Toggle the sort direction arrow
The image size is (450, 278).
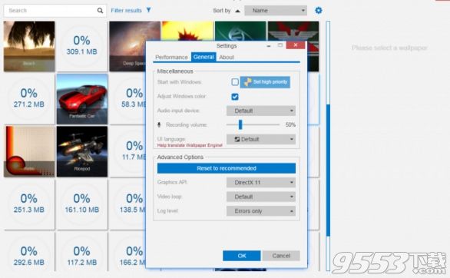pyautogui.click(x=237, y=11)
